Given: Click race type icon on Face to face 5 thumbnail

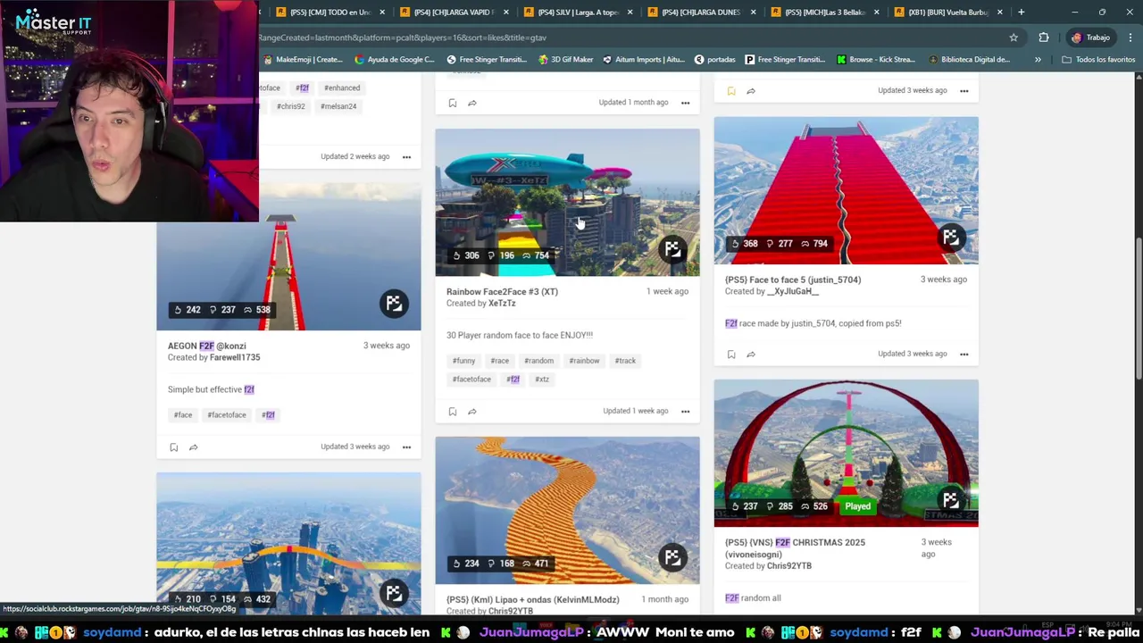Looking at the screenshot, I should pyautogui.click(x=951, y=237).
